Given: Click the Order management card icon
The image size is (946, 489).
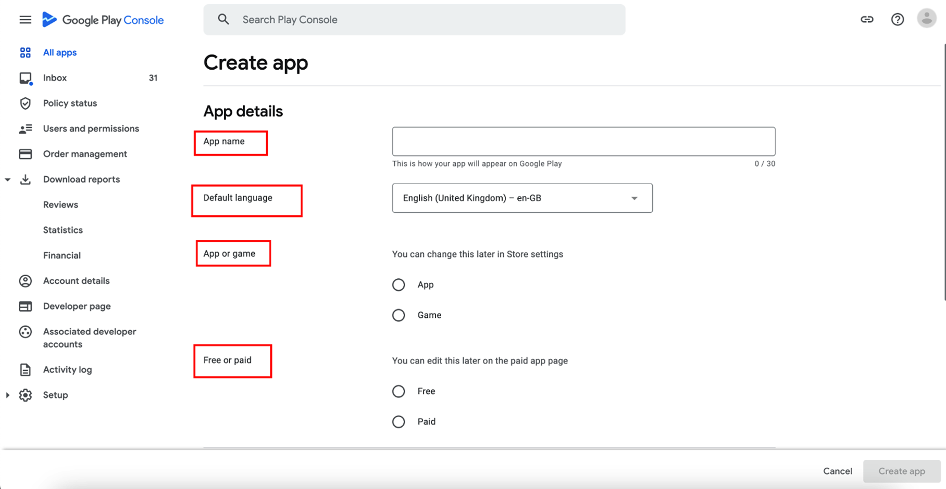Looking at the screenshot, I should tap(25, 154).
